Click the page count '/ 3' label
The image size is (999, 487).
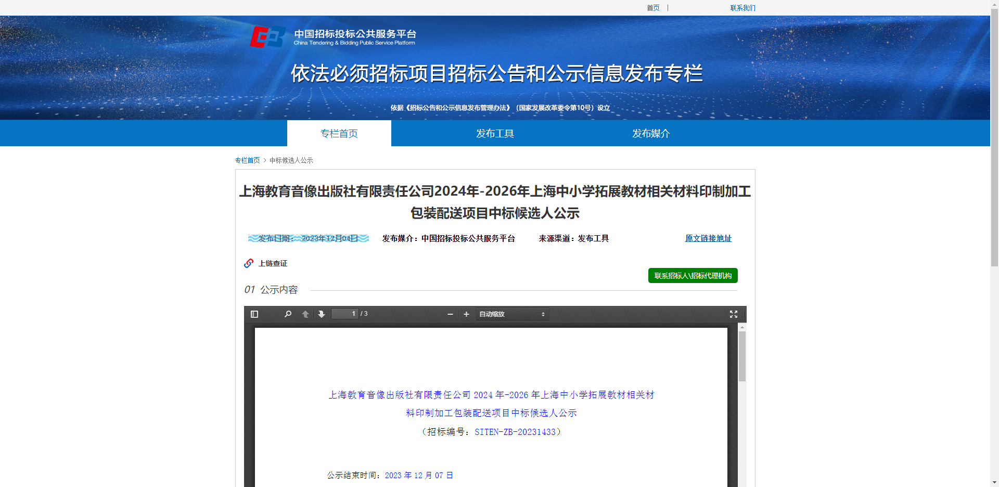click(x=364, y=314)
